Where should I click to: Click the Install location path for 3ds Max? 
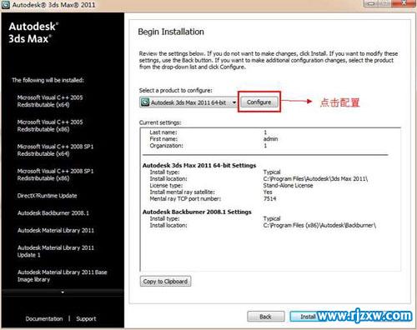coord(315,178)
